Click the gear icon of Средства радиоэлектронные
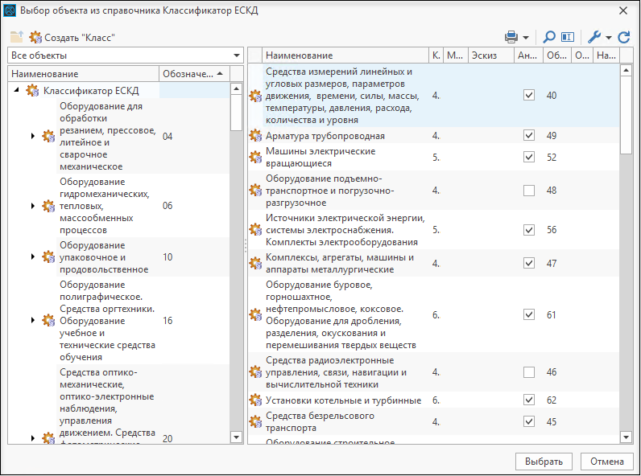The height and width of the screenshot is (476, 641). pyautogui.click(x=255, y=372)
